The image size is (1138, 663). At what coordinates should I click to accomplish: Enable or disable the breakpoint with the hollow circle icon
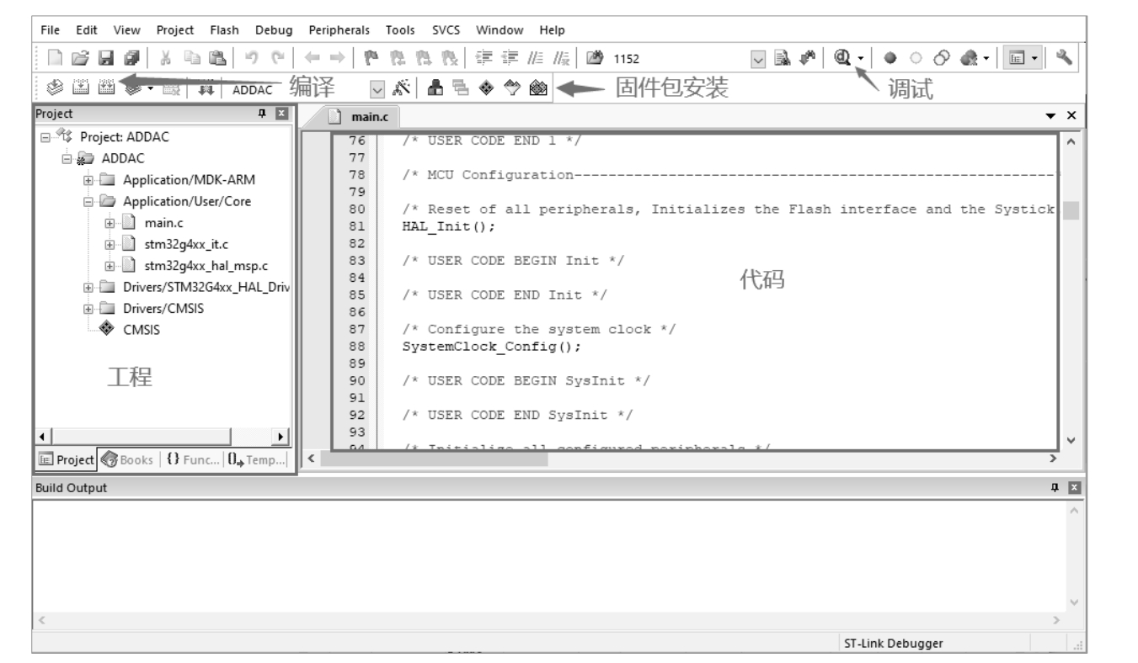[x=916, y=58]
